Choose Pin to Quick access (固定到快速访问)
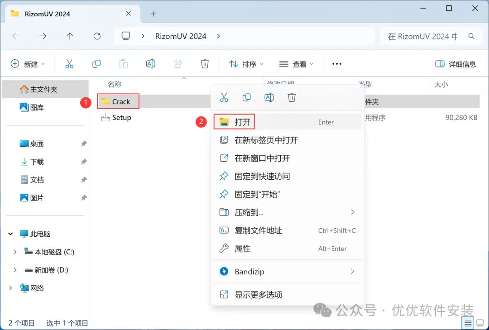Image resolution: width=489 pixels, height=330 pixels. click(288, 176)
